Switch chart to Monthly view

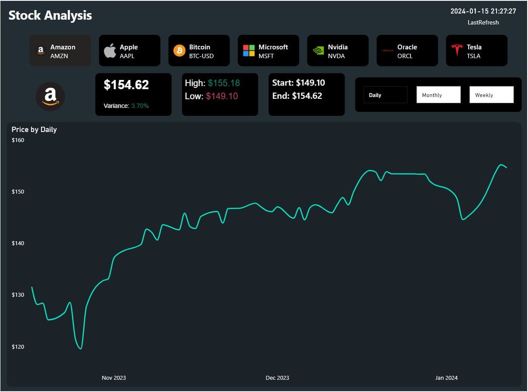tap(438, 95)
